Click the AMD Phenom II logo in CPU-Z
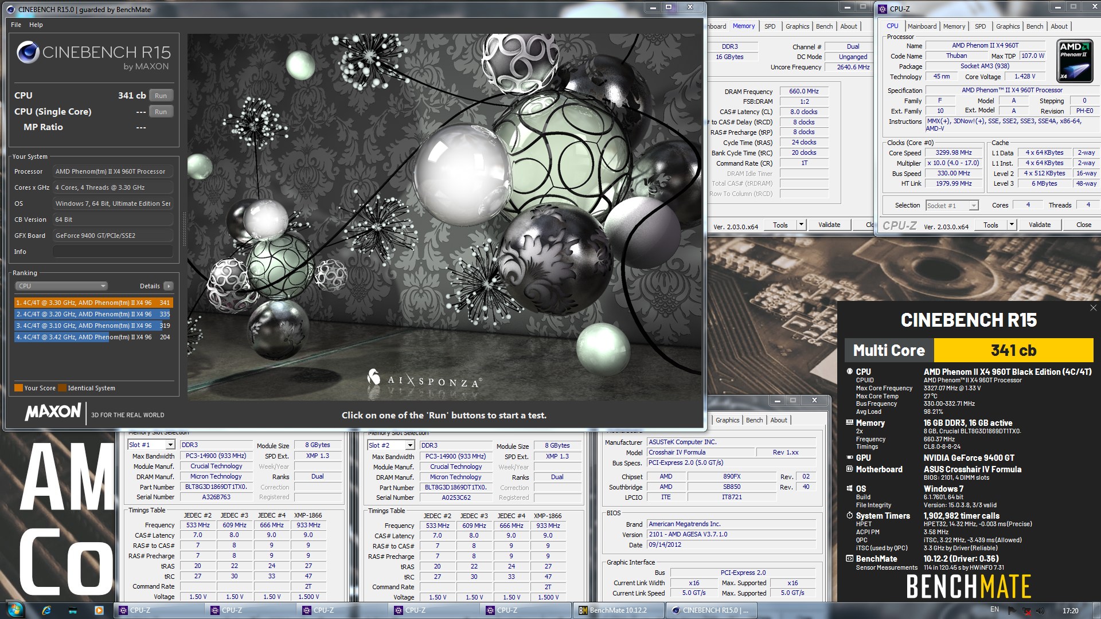This screenshot has width=1101, height=619. [1074, 60]
